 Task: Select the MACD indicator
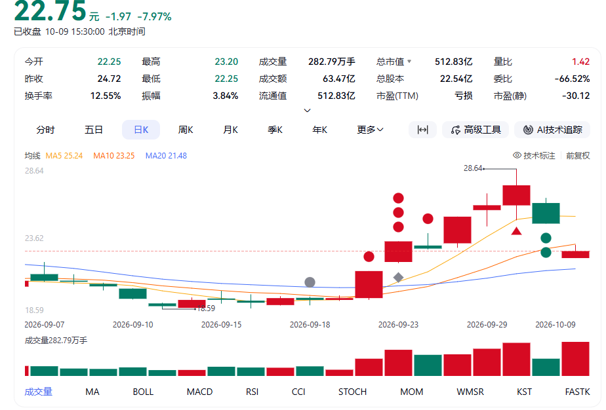tap(199, 392)
